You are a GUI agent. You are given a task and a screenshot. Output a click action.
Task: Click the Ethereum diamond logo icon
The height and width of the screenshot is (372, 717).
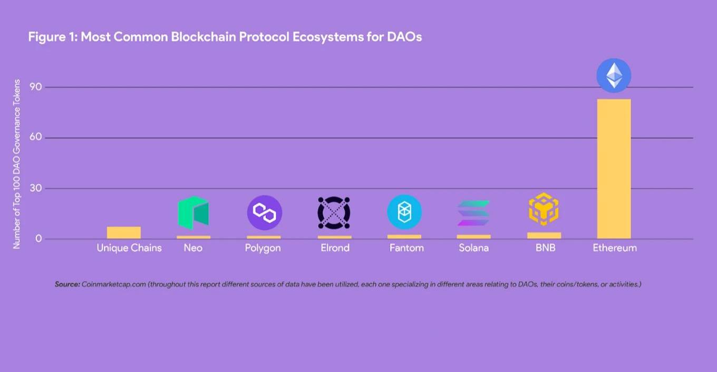[x=614, y=76]
